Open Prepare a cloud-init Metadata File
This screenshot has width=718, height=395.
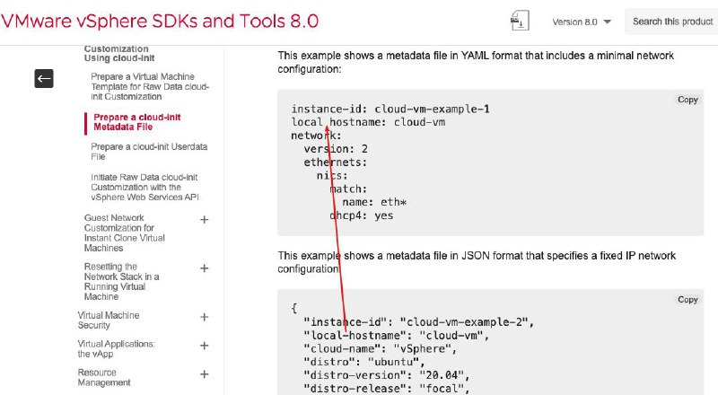(131, 122)
